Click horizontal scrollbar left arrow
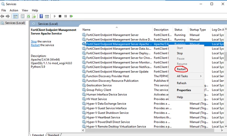The image size is (227, 136). point(83,130)
